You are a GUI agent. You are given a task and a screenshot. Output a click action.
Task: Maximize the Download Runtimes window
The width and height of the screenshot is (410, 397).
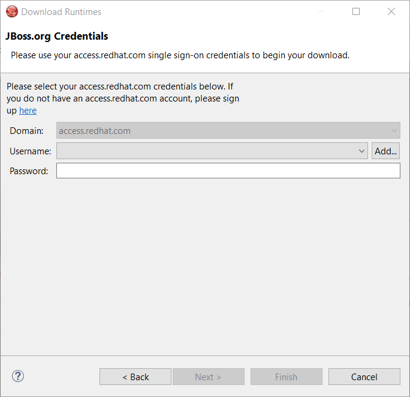(356, 11)
